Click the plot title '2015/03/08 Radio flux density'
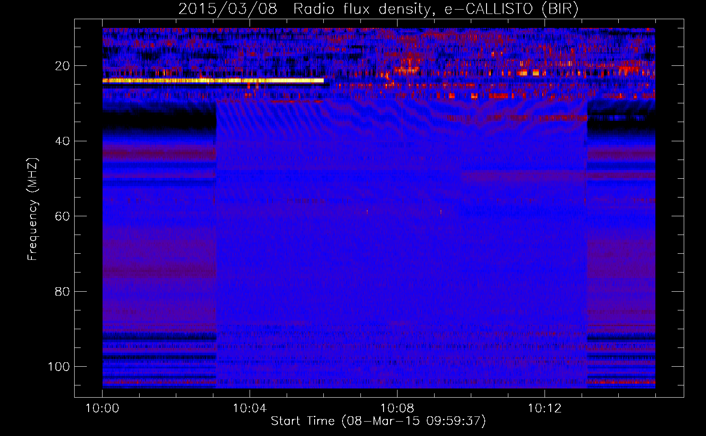 pyautogui.click(x=378, y=9)
